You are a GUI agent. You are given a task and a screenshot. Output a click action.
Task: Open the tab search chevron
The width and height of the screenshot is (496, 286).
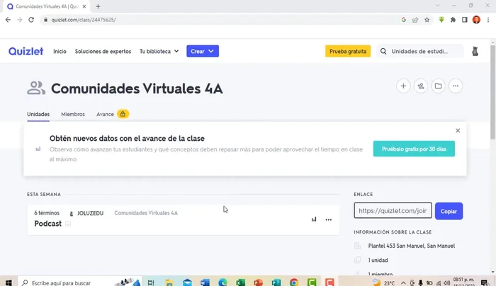437,6
